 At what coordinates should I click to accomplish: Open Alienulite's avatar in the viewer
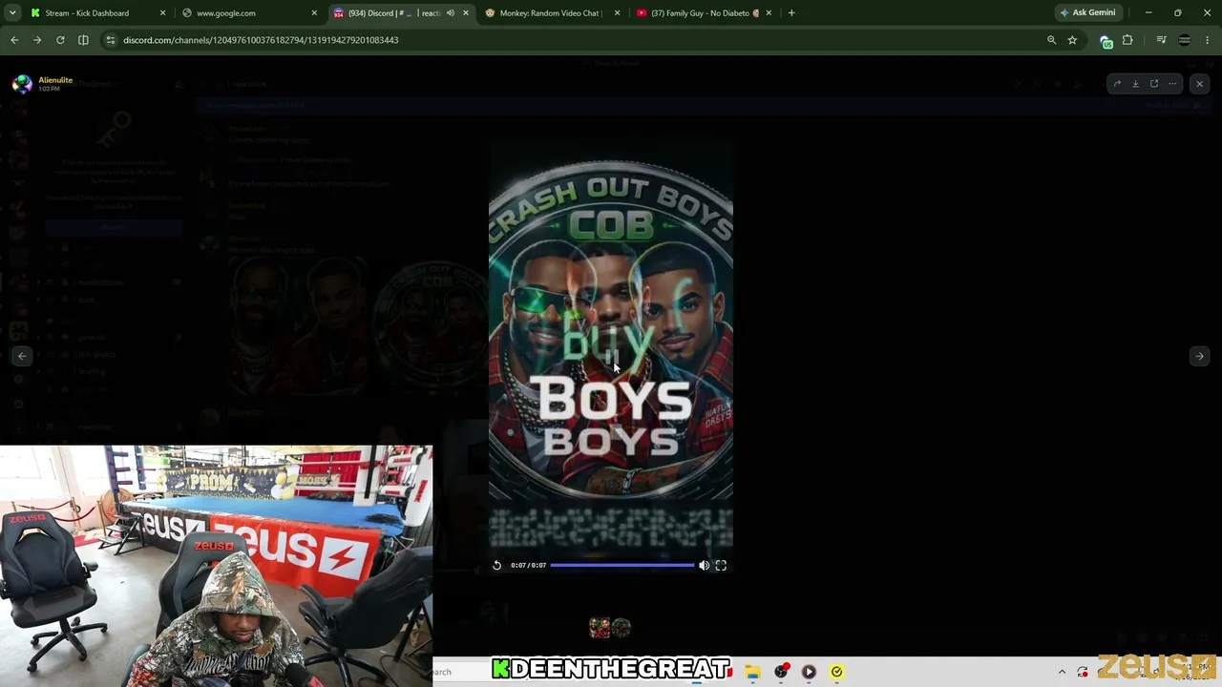pos(22,84)
